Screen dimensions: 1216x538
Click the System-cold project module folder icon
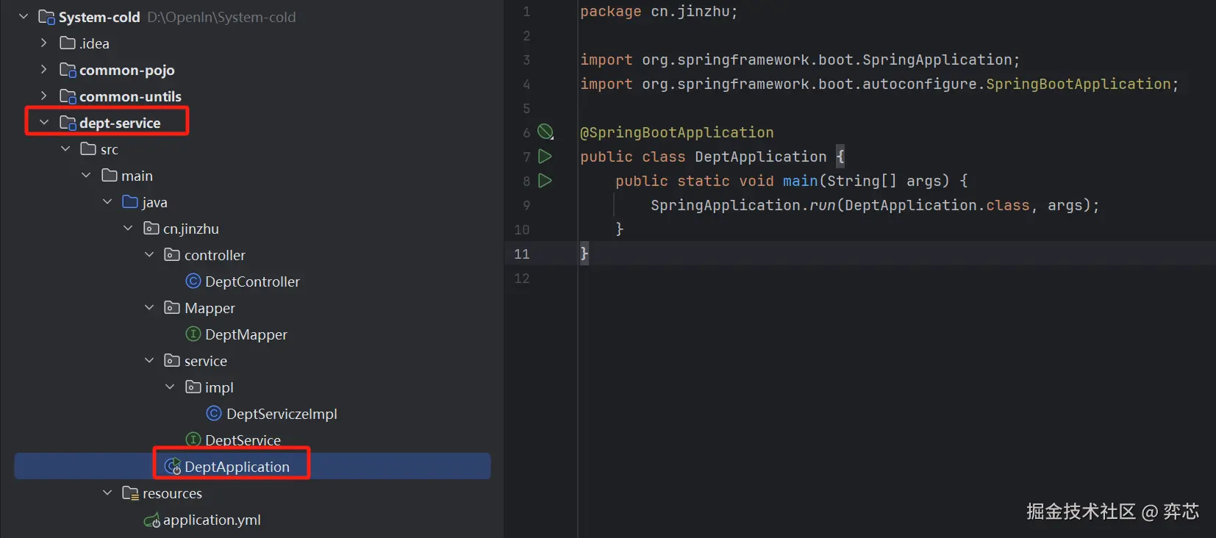pos(46,17)
